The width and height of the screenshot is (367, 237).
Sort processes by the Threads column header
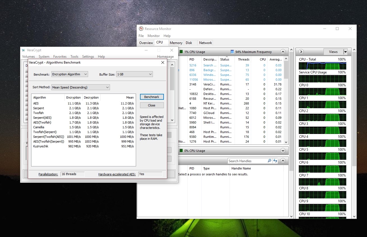pyautogui.click(x=244, y=59)
